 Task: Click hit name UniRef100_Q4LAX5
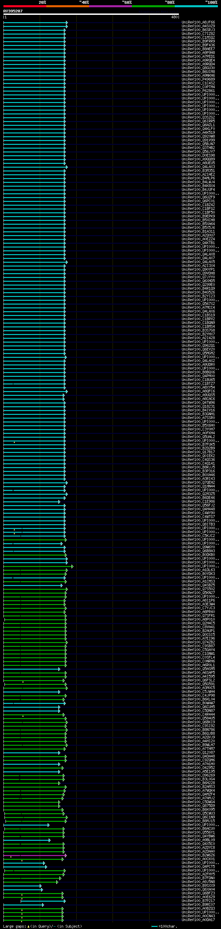(x=198, y=262)
